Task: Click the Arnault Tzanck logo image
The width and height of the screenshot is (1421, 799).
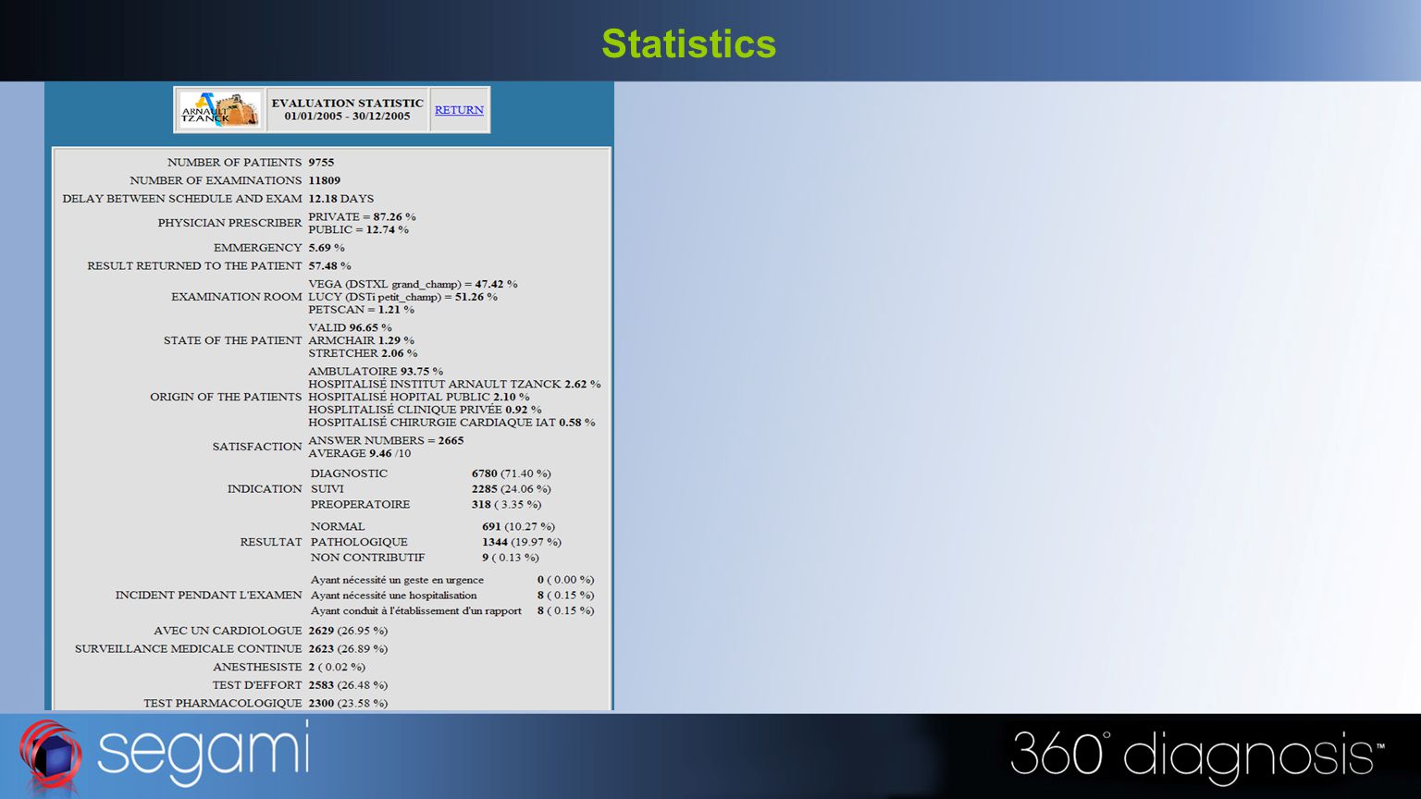Action: point(219,110)
